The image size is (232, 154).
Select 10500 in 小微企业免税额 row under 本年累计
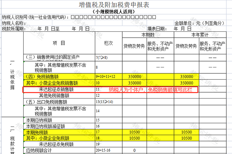(187, 138)
